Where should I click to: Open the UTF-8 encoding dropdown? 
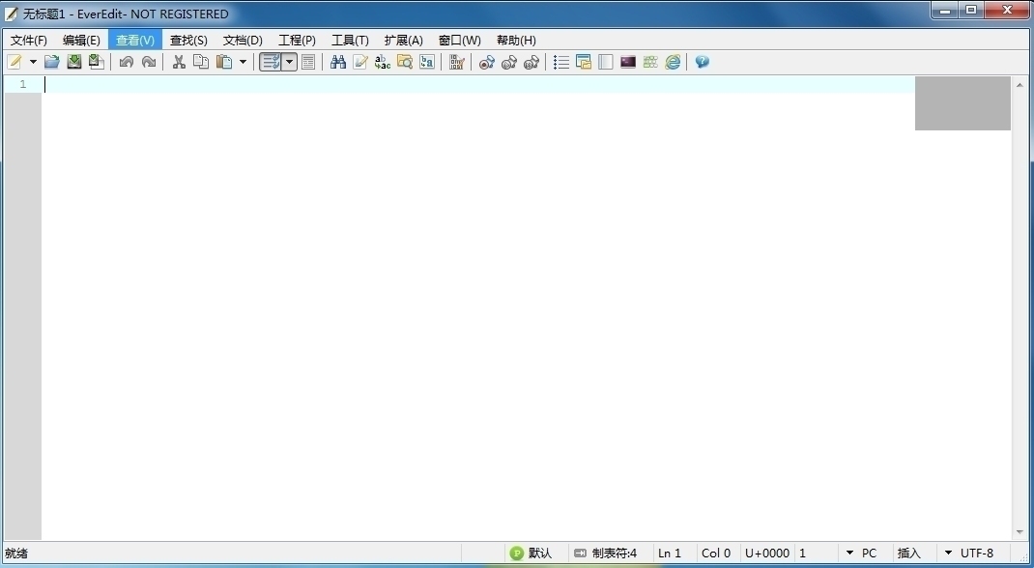976,554
